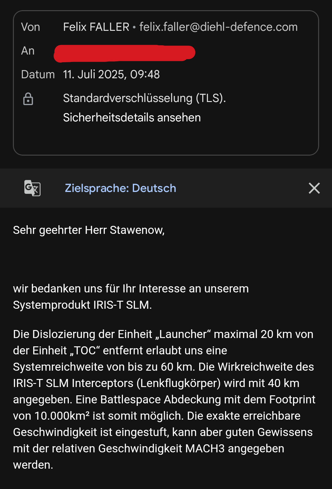The width and height of the screenshot is (332, 489).
Task: Open Sicherheitsdetails ansehen link
Action: 132,117
